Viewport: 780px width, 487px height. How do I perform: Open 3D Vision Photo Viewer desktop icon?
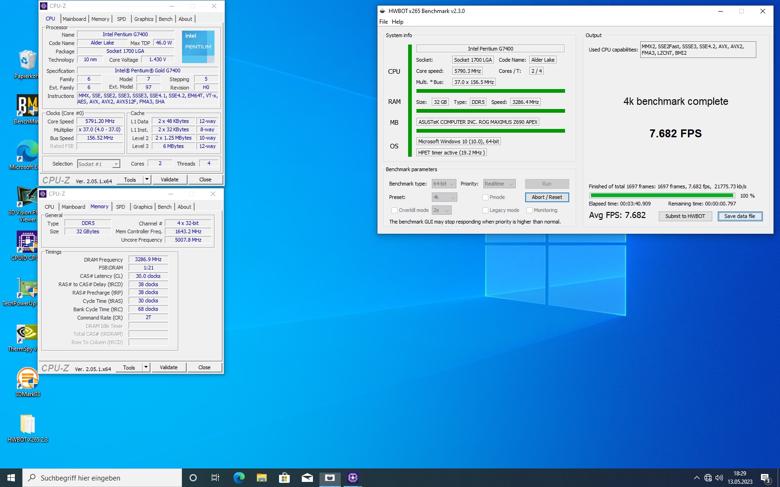click(x=27, y=204)
